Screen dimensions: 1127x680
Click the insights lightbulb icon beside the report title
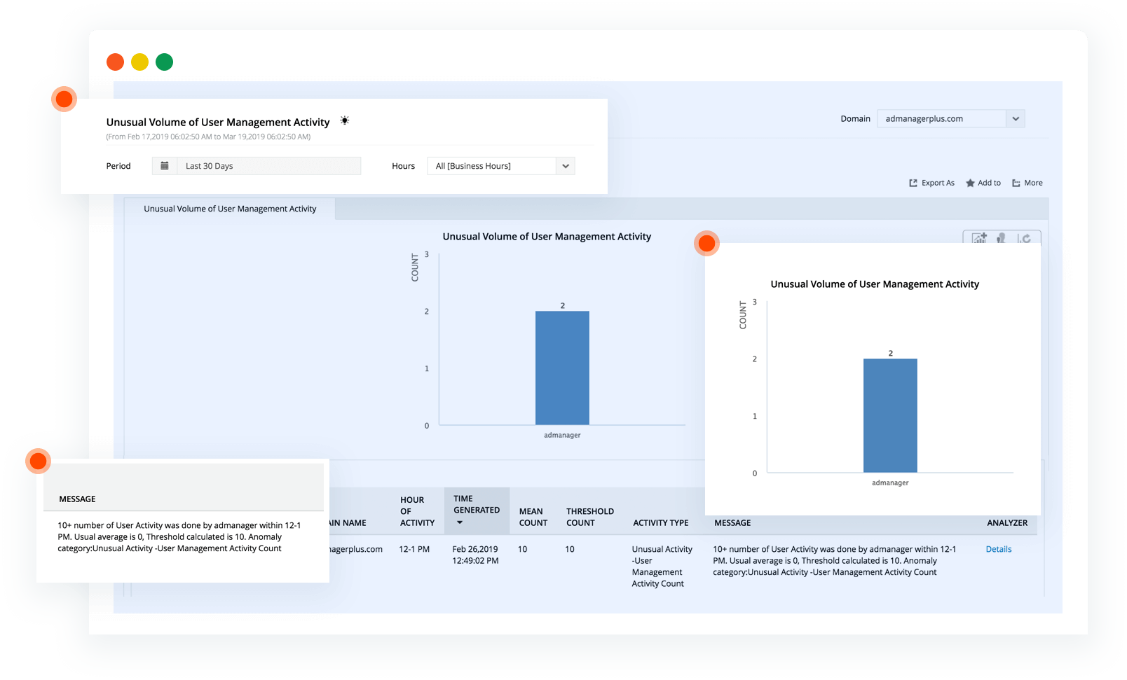tap(344, 120)
